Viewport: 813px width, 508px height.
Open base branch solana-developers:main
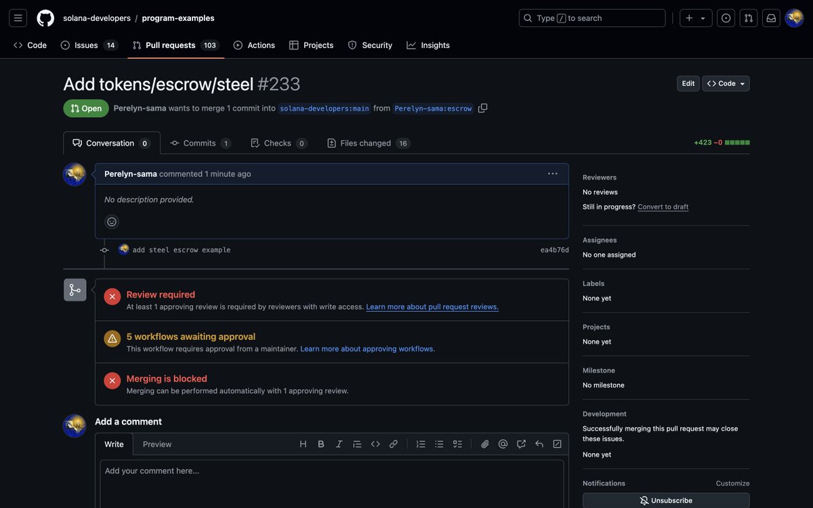[x=325, y=108]
